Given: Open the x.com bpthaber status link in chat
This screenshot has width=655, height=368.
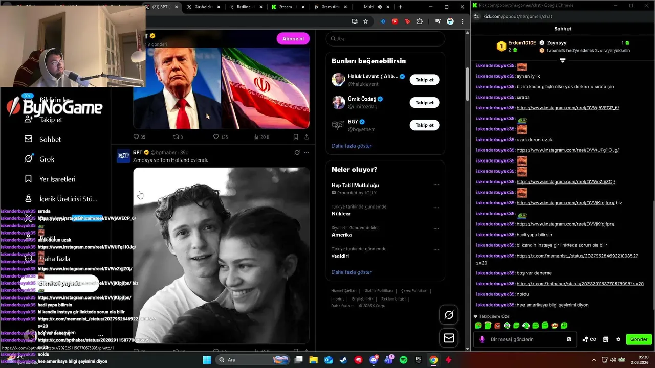Looking at the screenshot, I should pyautogui.click(x=580, y=284).
